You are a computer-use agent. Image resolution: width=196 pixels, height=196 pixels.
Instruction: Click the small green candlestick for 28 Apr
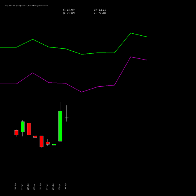click(x=54, y=145)
